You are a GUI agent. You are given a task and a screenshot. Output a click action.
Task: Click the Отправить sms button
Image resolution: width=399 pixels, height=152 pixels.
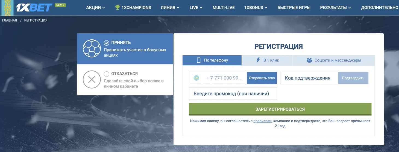tap(262, 78)
